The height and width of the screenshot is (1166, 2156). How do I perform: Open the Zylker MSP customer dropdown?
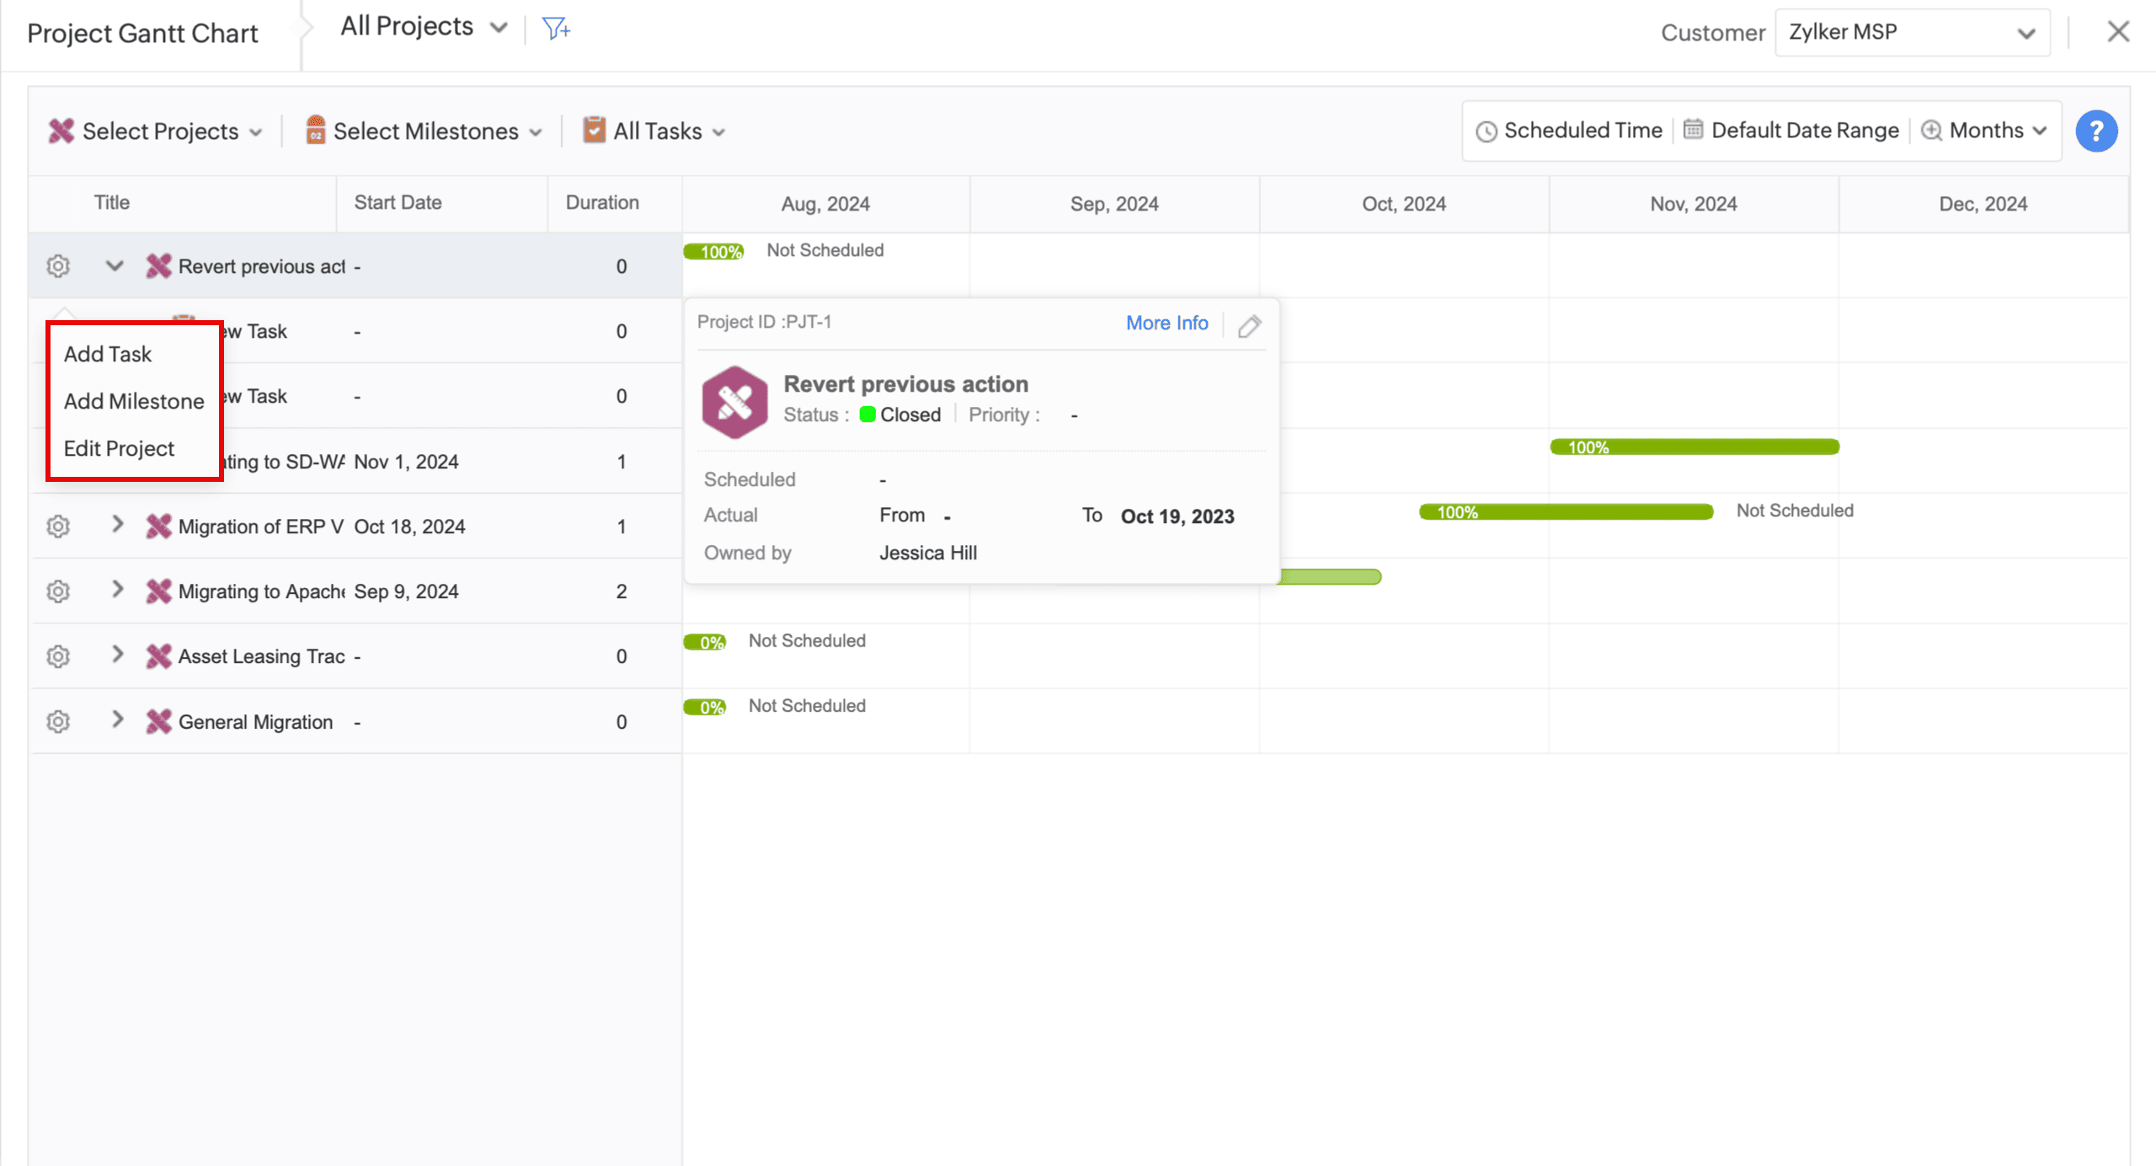(x=1910, y=32)
